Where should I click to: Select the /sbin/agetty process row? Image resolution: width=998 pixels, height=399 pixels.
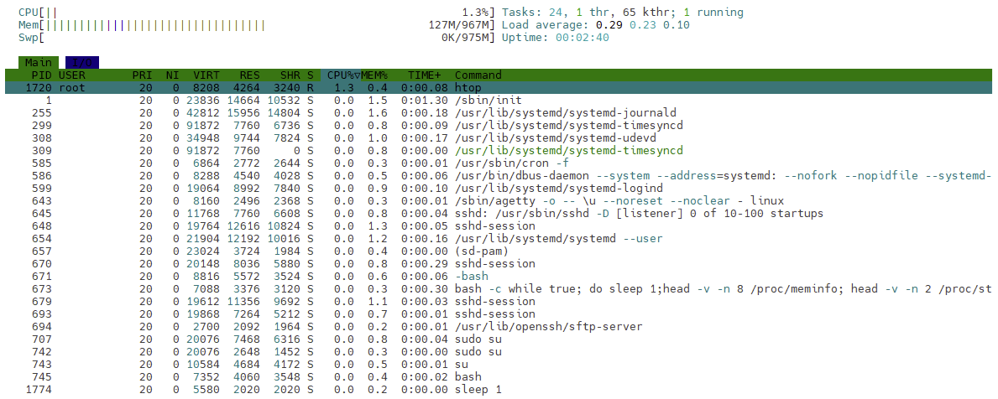[499, 201]
